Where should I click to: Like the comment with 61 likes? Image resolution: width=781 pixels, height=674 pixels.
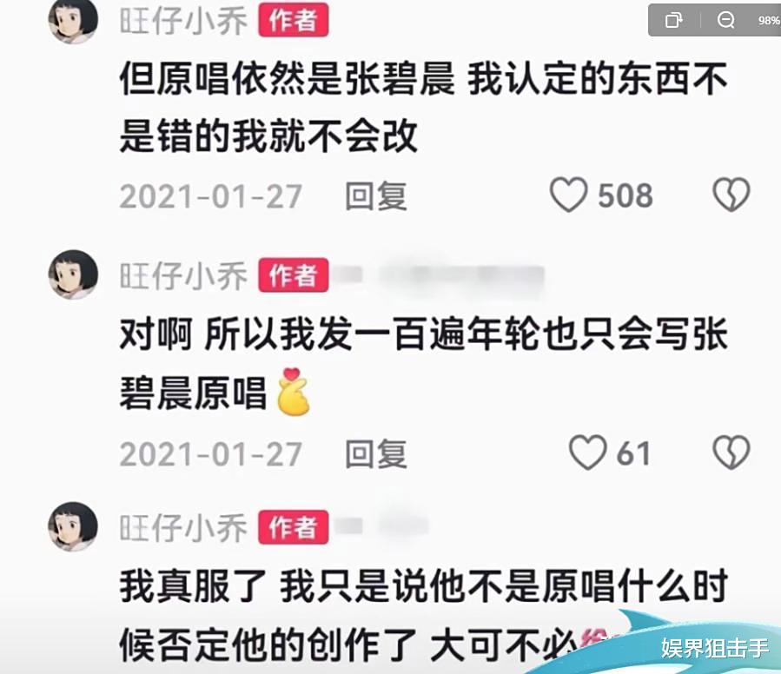click(x=588, y=453)
